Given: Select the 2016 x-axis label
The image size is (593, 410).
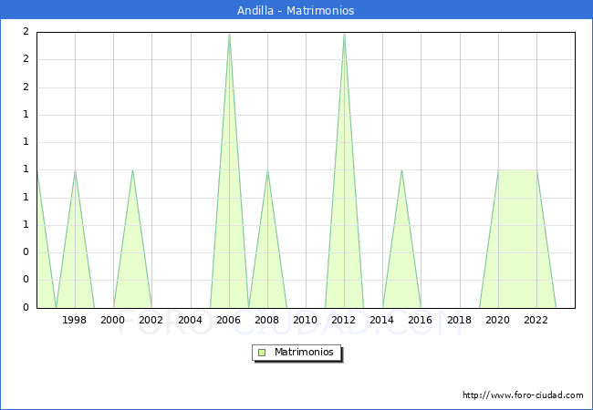Looking at the screenshot, I should [x=421, y=320].
